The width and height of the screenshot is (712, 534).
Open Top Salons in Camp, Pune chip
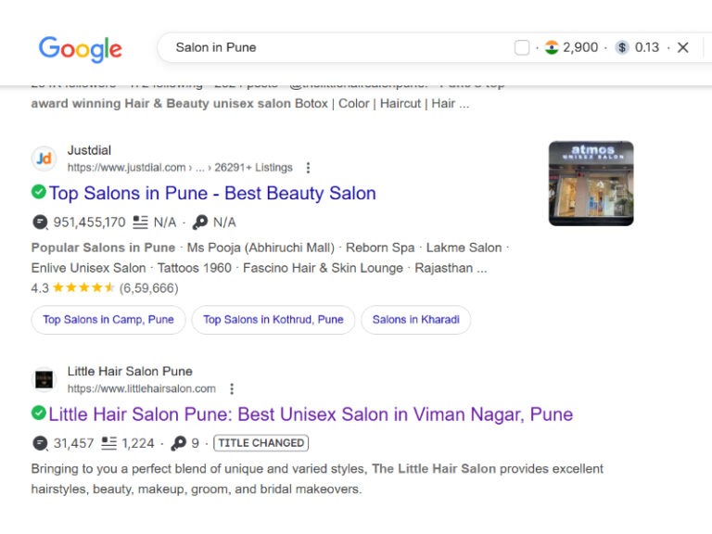coord(108,320)
